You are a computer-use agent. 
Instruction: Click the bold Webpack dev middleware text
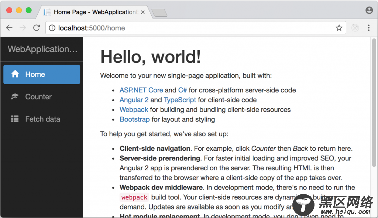click(161, 187)
